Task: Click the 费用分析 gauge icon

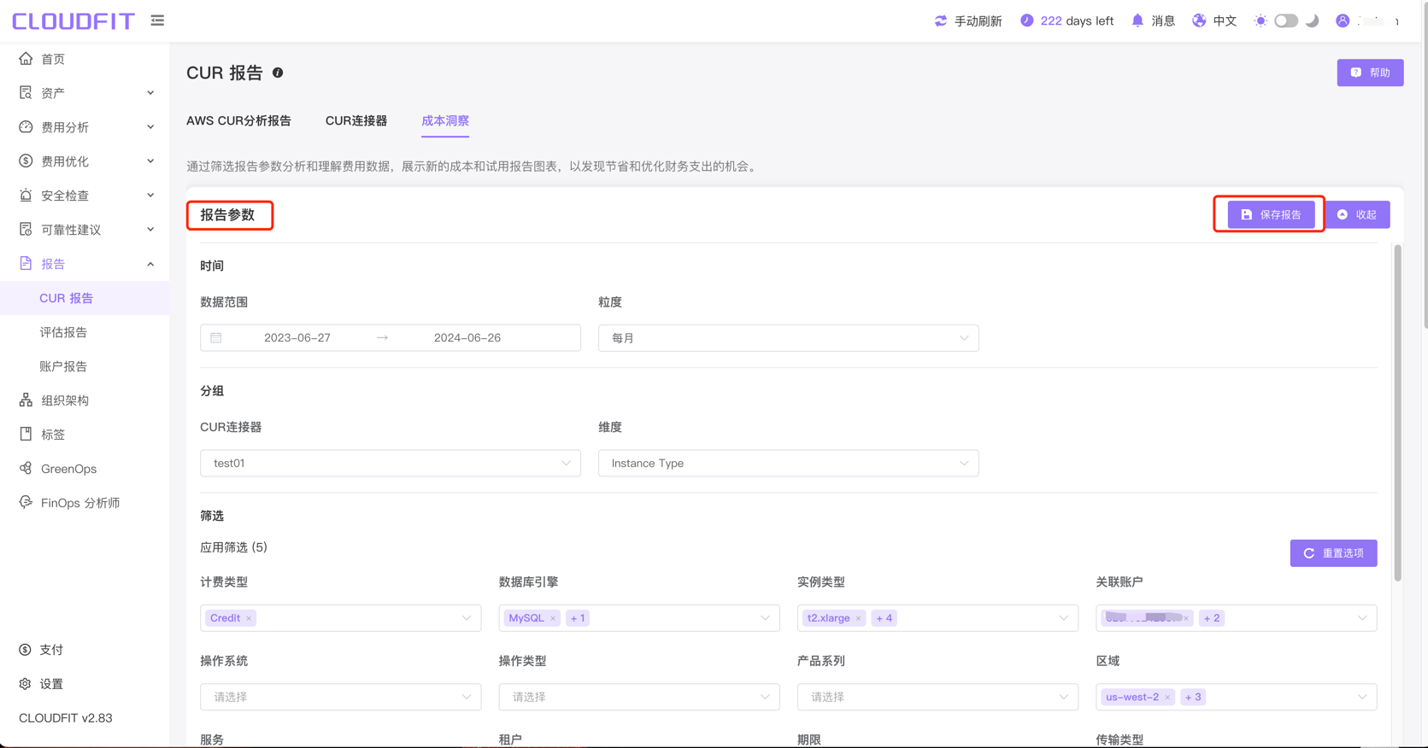Action: tap(26, 126)
